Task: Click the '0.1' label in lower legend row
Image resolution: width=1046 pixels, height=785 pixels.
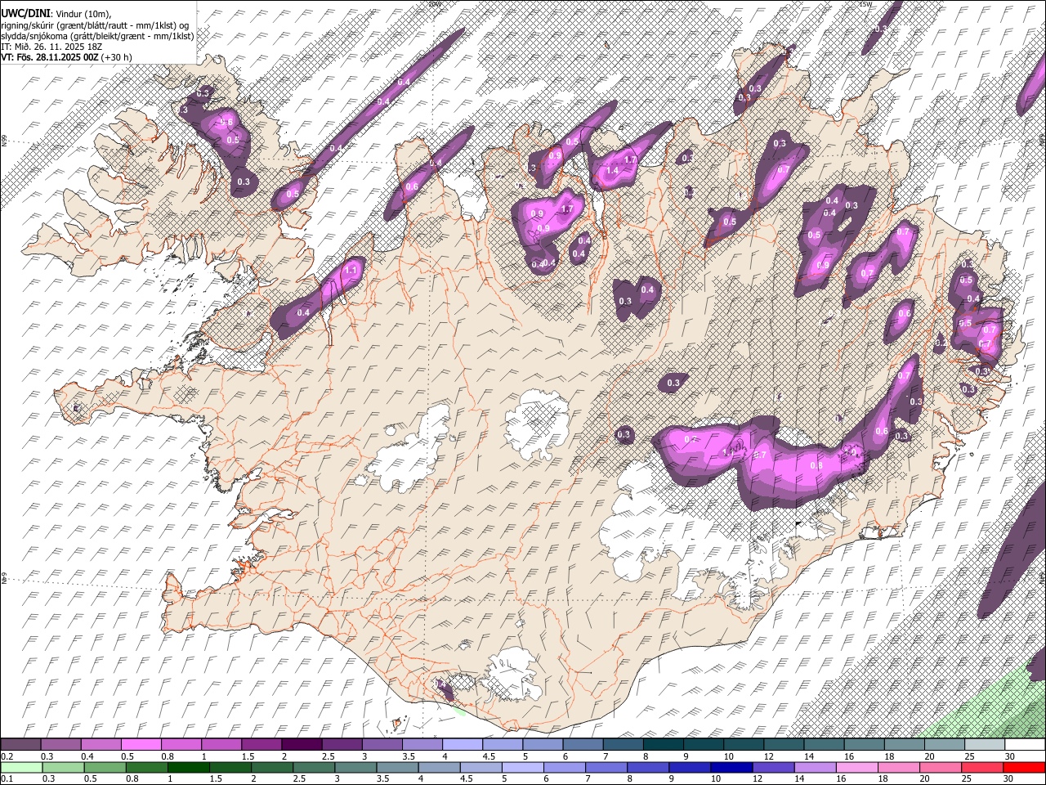Action: (7, 779)
